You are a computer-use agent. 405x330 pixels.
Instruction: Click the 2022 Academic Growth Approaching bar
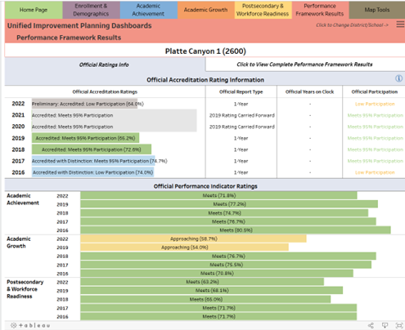[x=193, y=239]
